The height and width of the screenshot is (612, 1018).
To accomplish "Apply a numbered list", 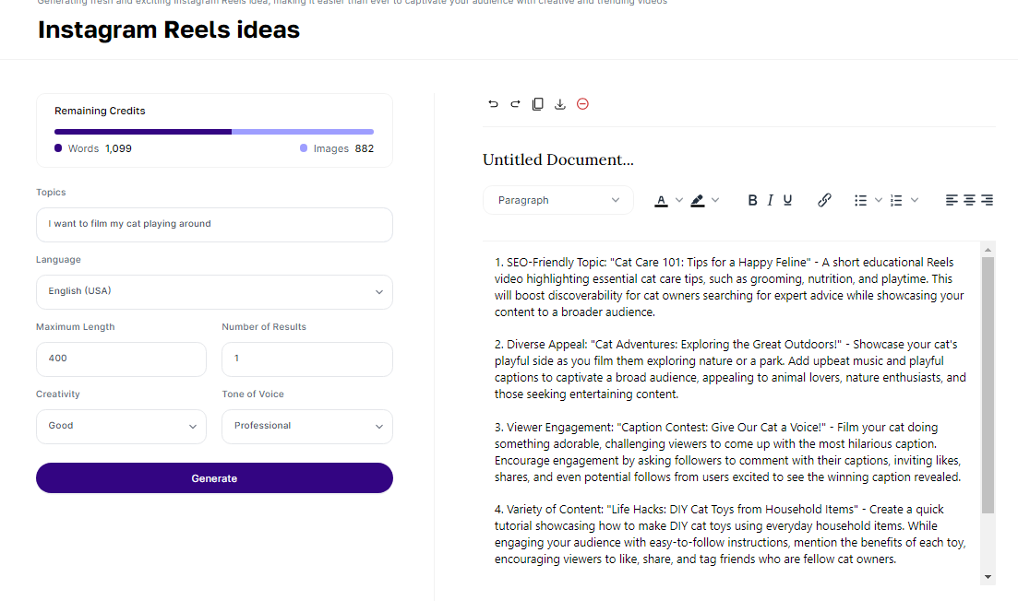I will click(x=896, y=199).
